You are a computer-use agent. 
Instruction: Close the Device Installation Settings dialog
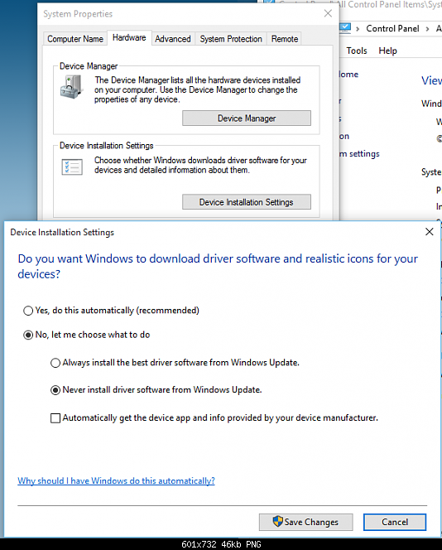click(429, 232)
